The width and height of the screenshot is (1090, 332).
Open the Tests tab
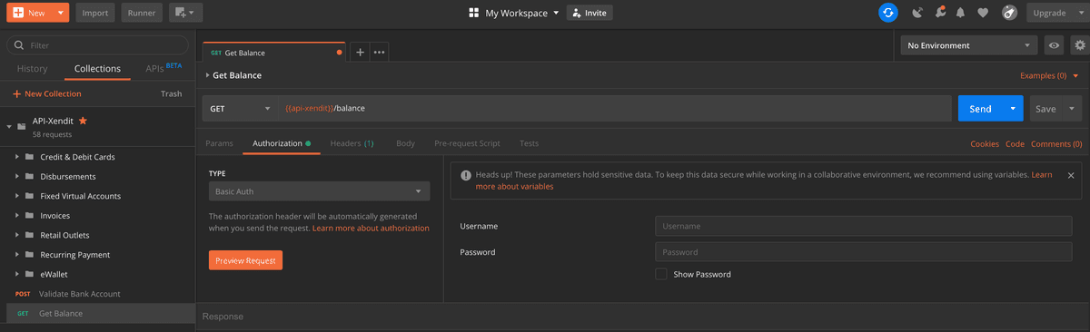click(x=529, y=143)
